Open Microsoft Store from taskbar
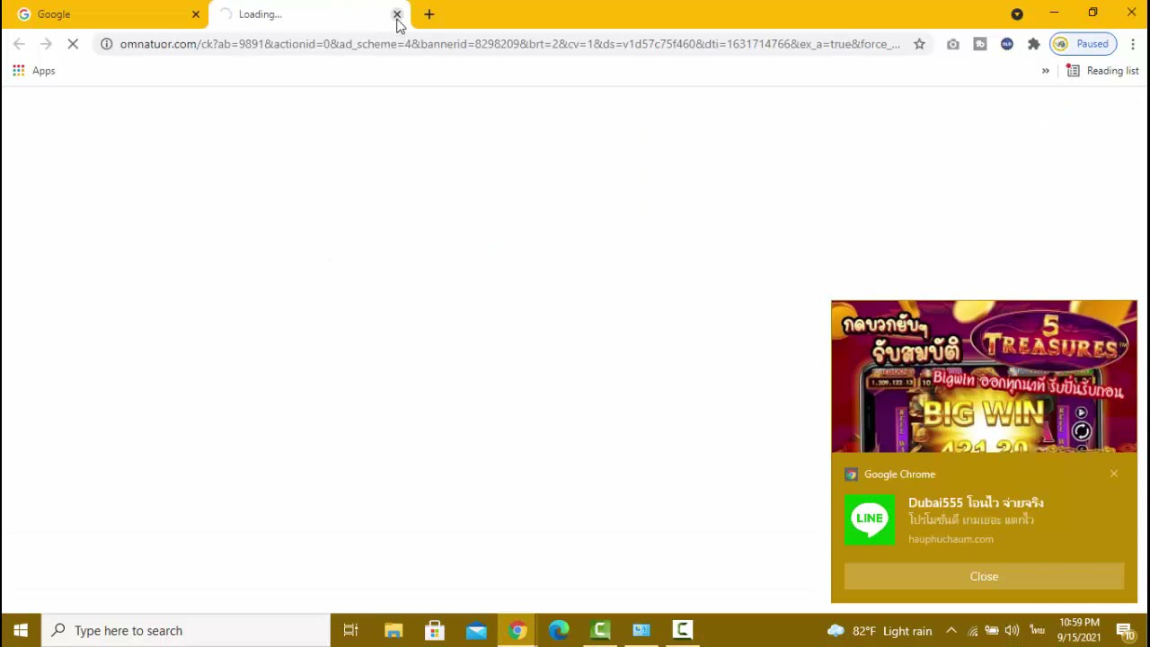 tap(435, 631)
